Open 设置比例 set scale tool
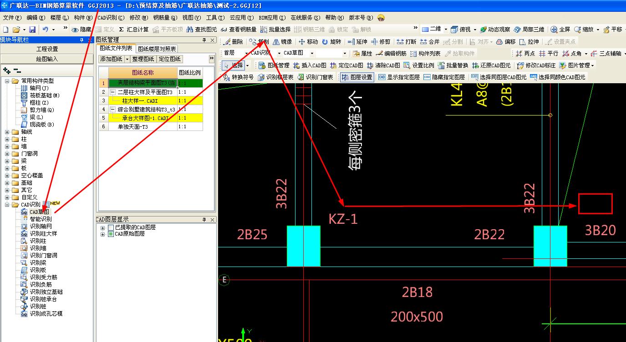Image resolution: width=626 pixels, height=342 pixels. click(419, 65)
